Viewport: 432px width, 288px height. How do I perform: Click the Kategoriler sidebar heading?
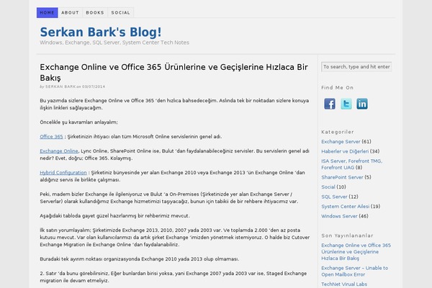(x=338, y=132)
